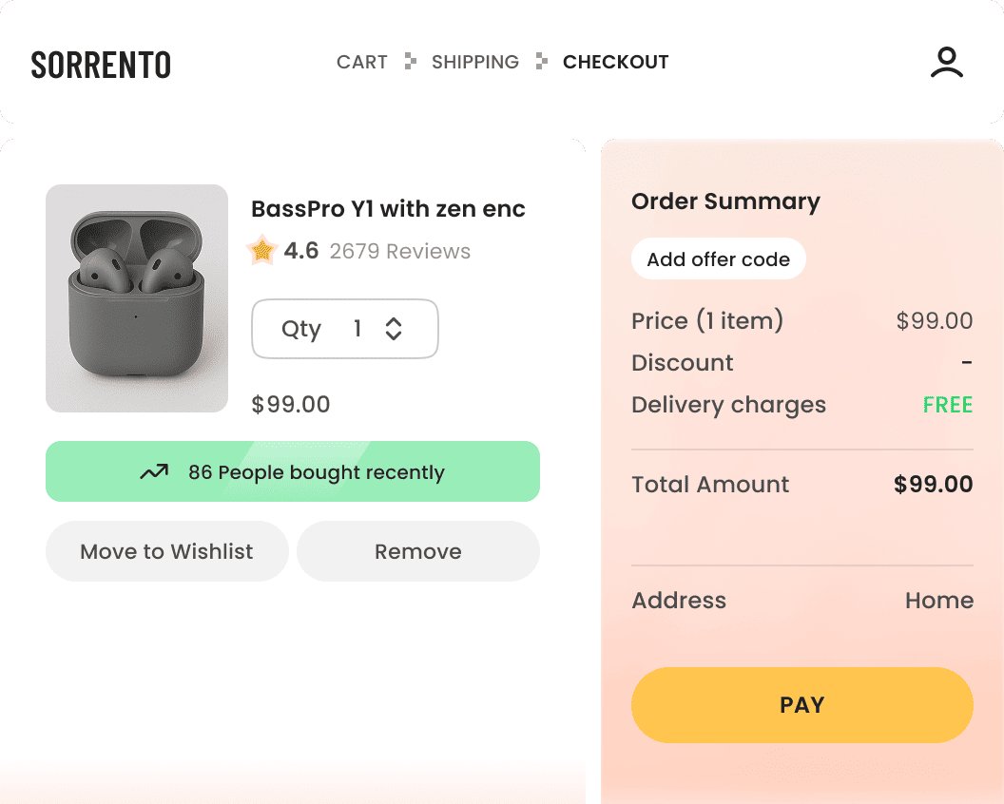Change the Home delivery address
Screen dimensions: 1004x804
click(x=938, y=601)
